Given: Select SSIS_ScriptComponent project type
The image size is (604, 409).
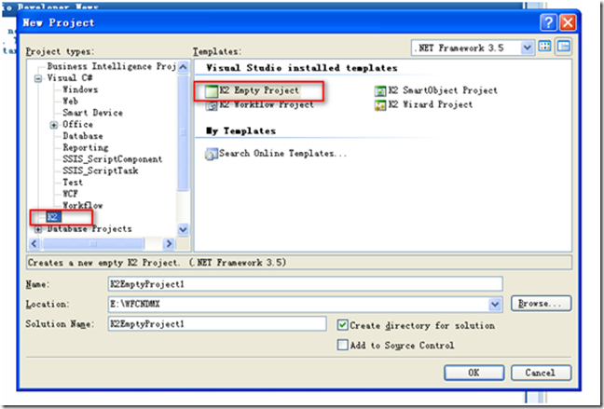Looking at the screenshot, I should [112, 159].
